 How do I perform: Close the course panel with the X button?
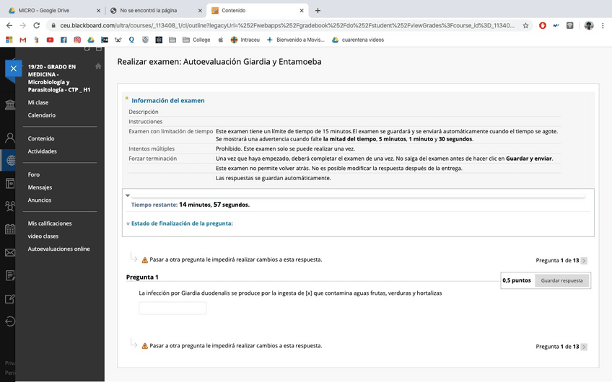click(x=13, y=69)
